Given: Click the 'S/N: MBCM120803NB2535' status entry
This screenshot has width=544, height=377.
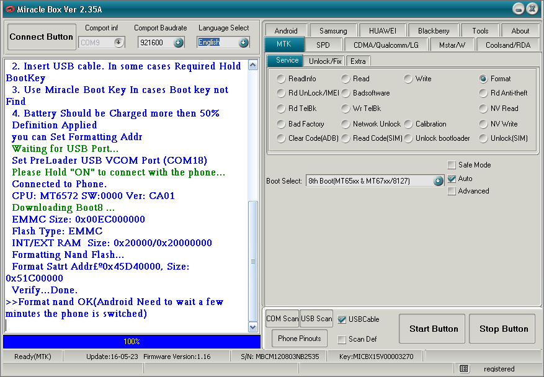Looking at the screenshot, I should (280, 357).
